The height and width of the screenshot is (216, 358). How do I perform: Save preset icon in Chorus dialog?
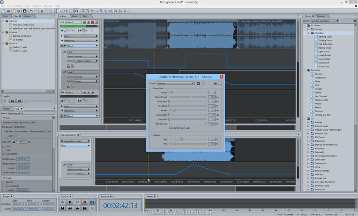(x=198, y=83)
